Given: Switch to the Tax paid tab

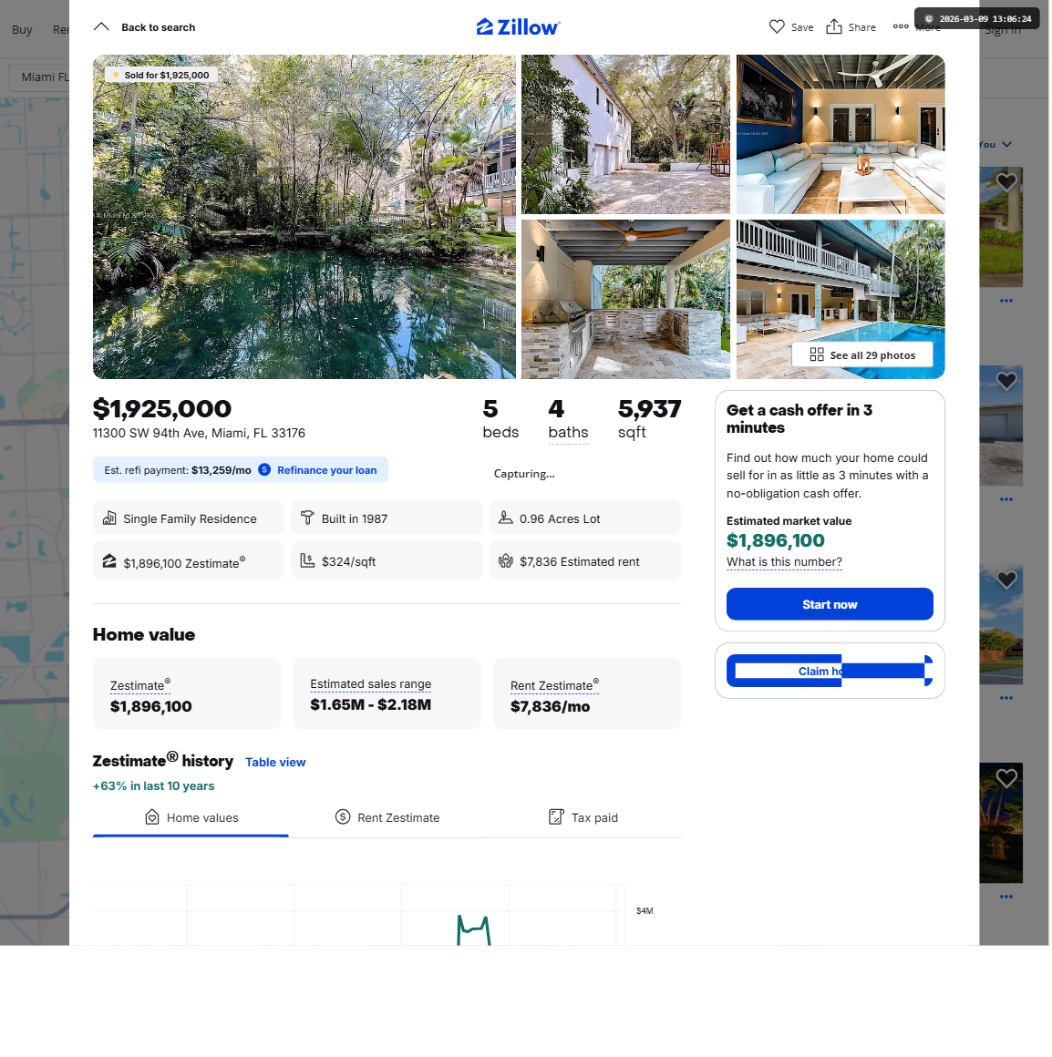Looking at the screenshot, I should click(x=583, y=817).
